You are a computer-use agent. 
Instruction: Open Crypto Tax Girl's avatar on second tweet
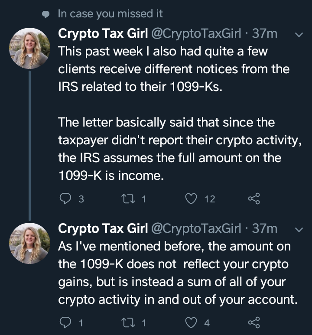(29, 243)
